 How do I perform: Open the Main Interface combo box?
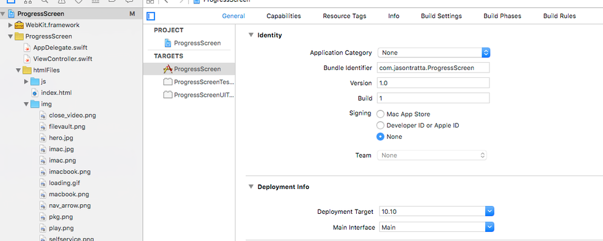436,227
